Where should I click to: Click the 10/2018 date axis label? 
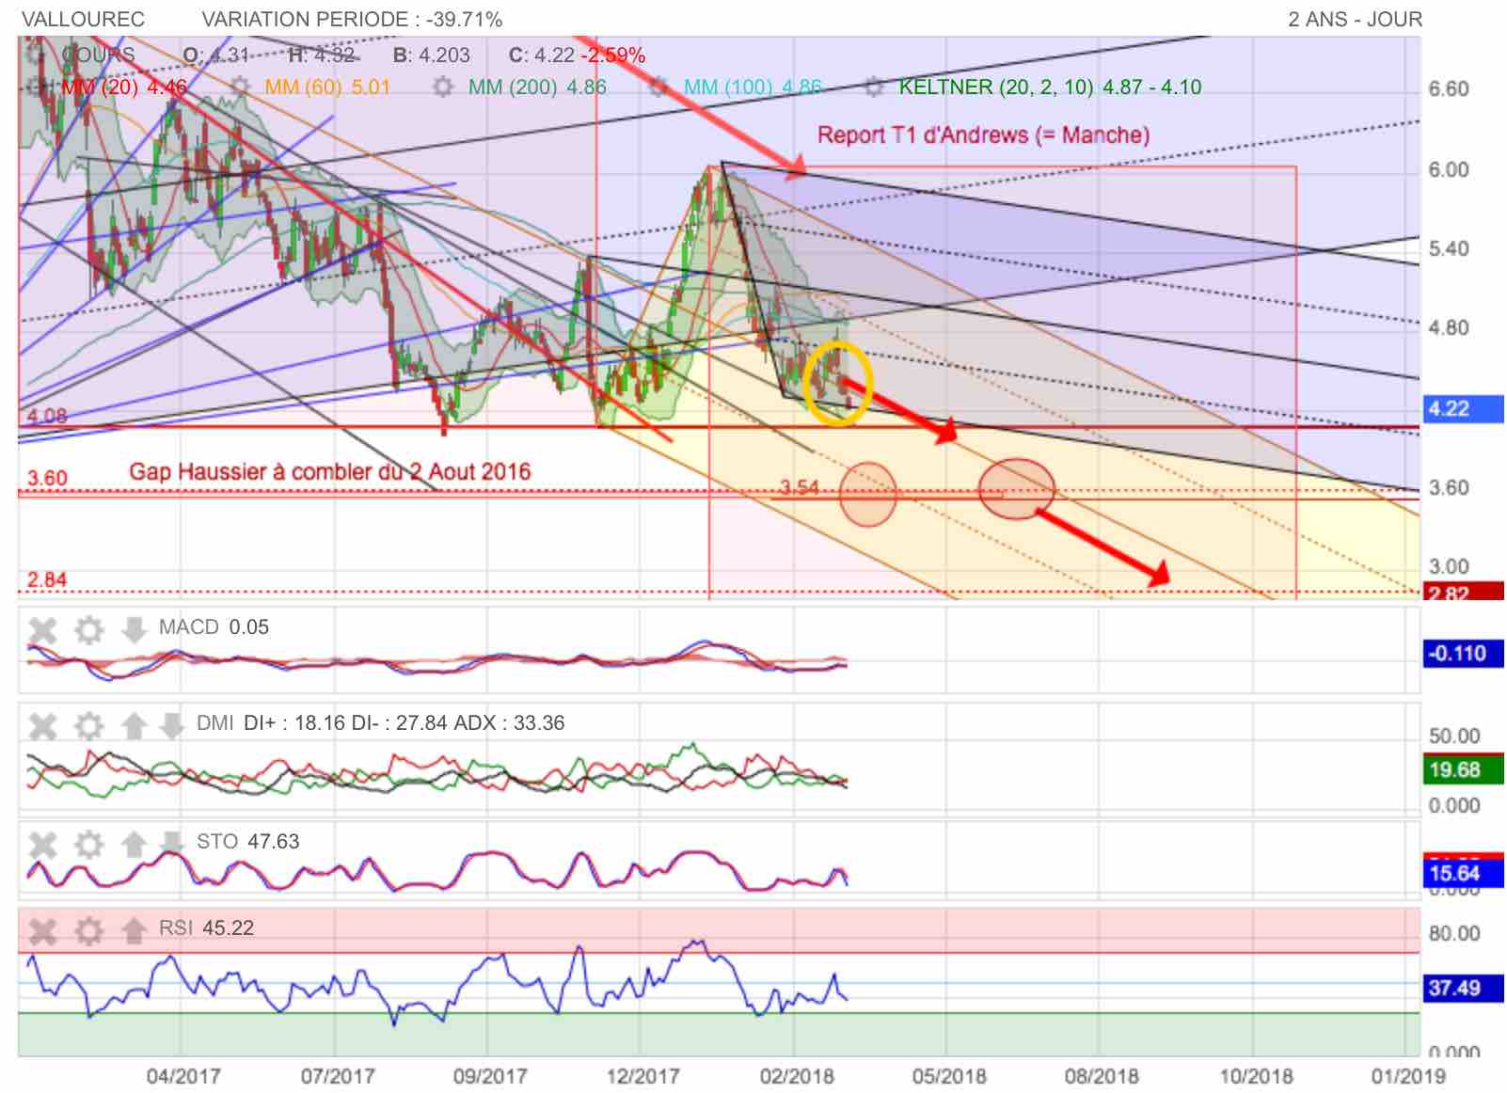tap(1256, 1075)
